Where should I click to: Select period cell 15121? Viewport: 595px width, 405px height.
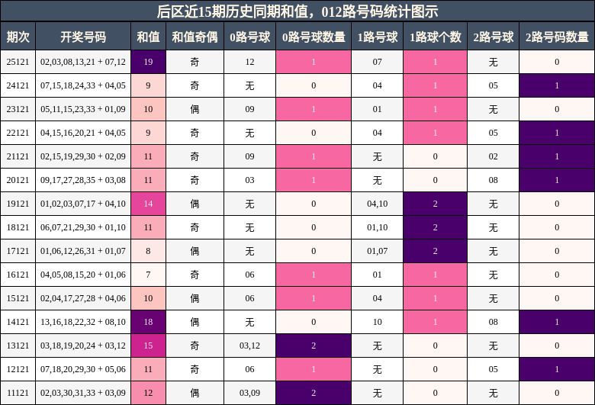(x=18, y=298)
